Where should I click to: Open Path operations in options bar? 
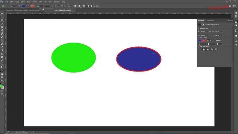75,6
